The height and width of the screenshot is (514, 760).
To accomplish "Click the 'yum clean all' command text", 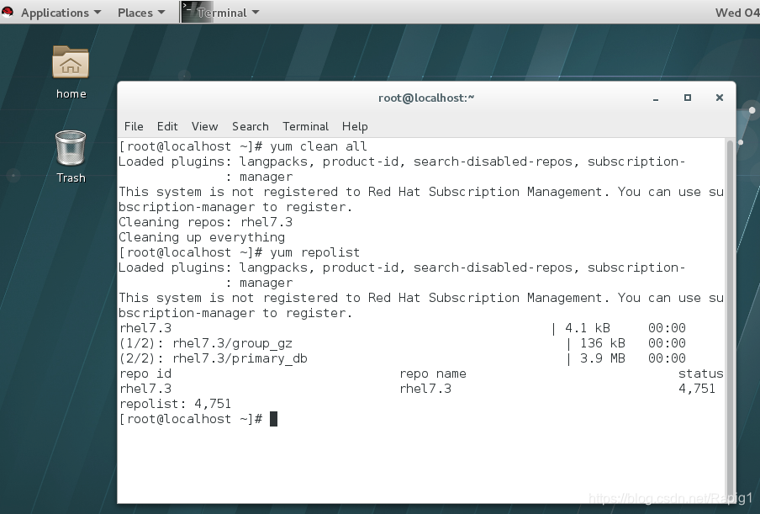I will click(319, 146).
